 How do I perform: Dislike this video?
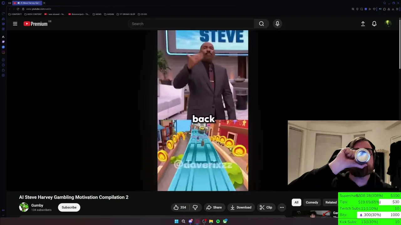195,207
